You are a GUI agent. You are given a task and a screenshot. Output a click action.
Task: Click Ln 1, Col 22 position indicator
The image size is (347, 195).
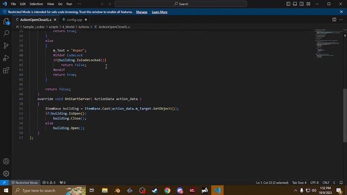pos(272,183)
